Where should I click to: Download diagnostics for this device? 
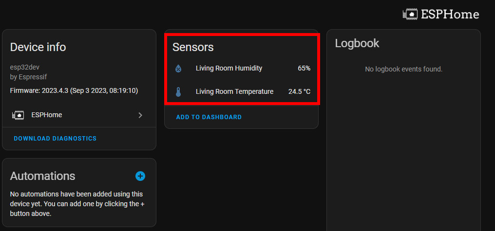pyautogui.click(x=55, y=139)
